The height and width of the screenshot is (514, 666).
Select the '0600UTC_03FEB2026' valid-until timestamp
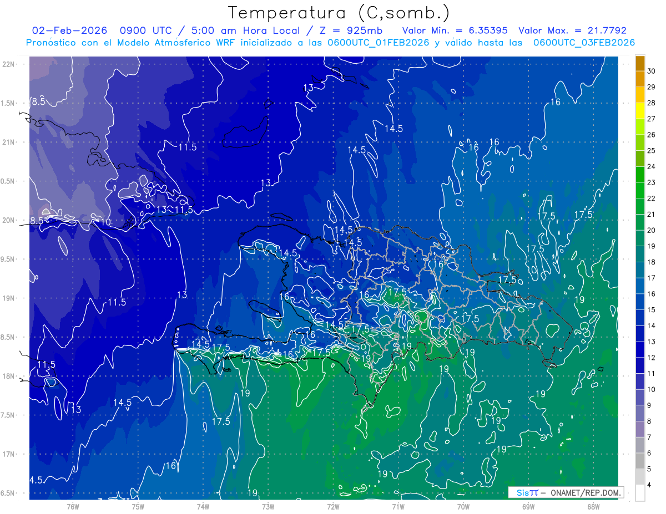coord(584,42)
